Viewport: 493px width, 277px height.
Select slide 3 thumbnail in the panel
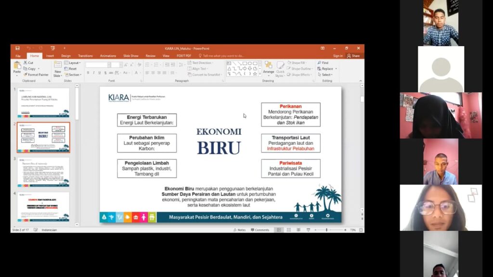point(43,172)
